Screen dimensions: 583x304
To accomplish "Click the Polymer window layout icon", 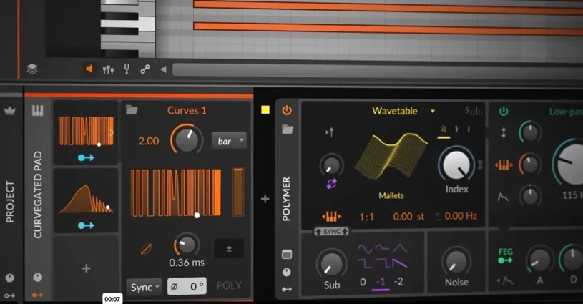I will click(x=287, y=254).
